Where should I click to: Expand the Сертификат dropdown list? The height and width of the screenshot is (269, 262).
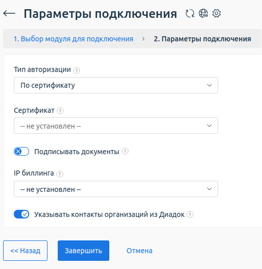point(116,126)
